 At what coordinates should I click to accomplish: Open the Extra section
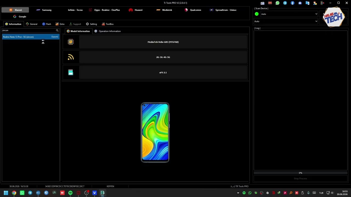60,24
